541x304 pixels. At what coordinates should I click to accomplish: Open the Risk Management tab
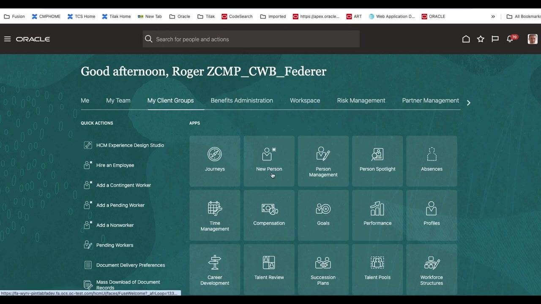tap(361, 100)
